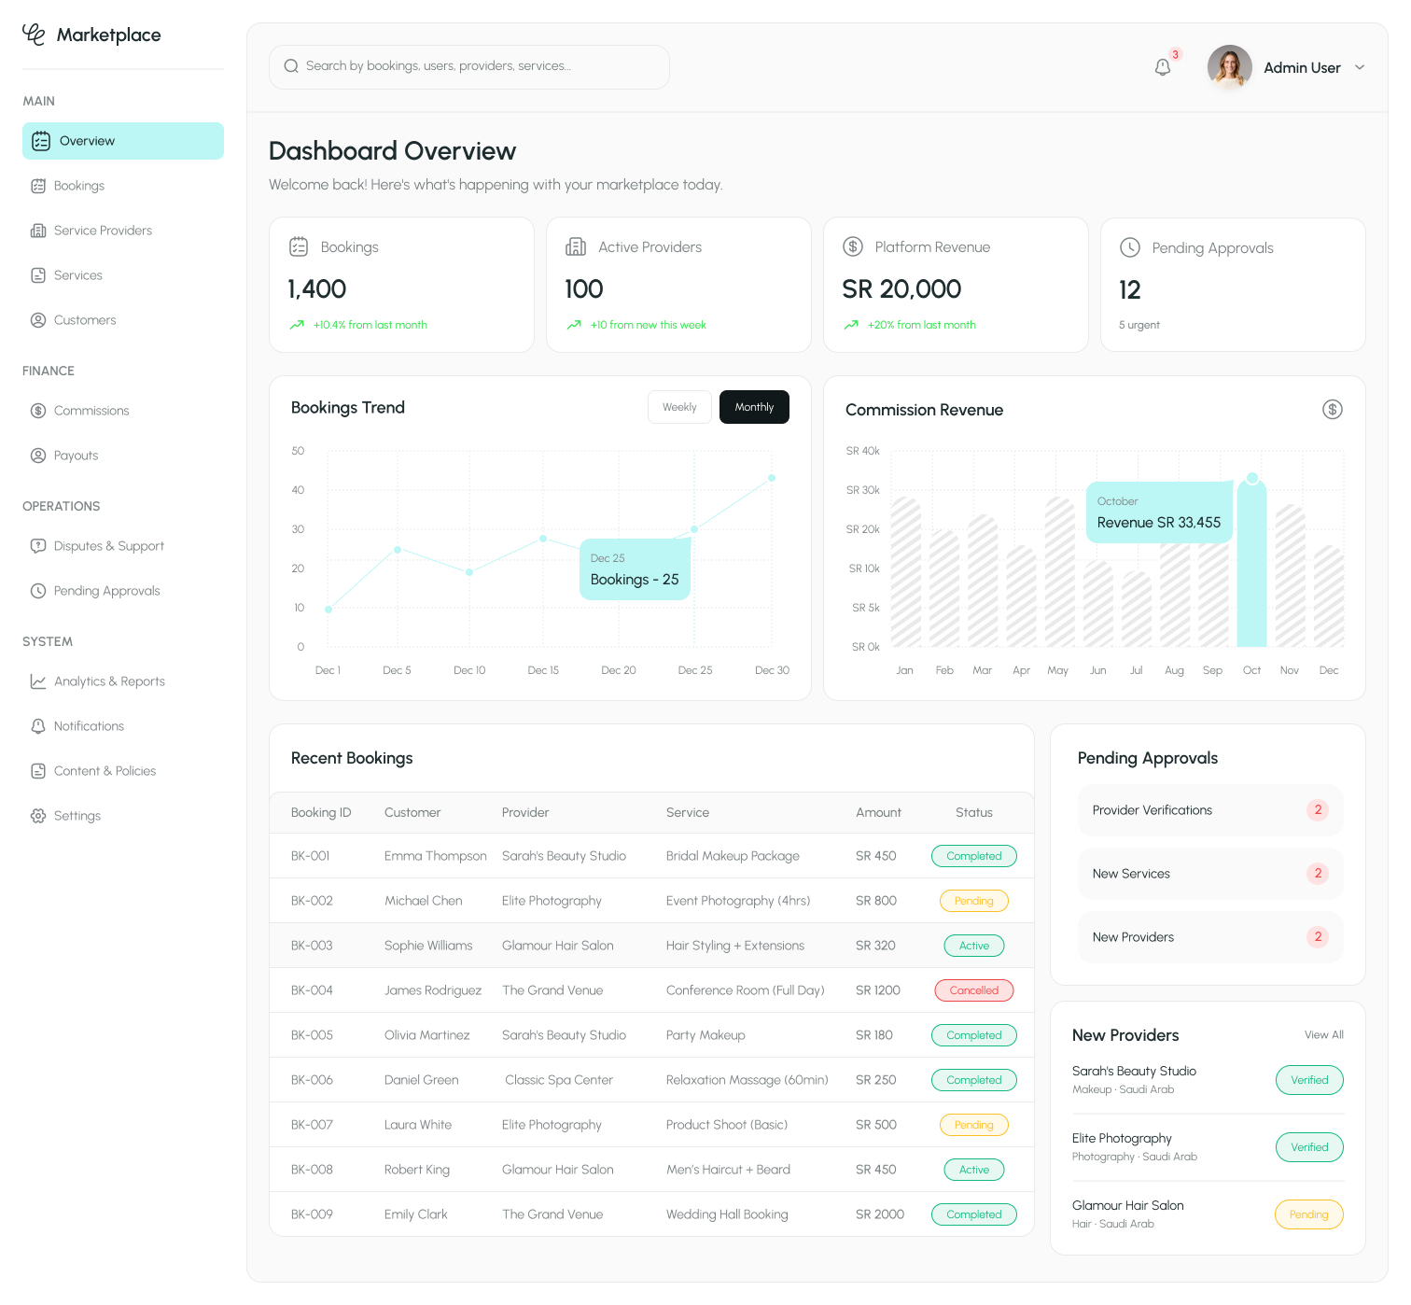This screenshot has width=1411, height=1305.
Task: Open the Payouts menu item
Action: click(123, 456)
